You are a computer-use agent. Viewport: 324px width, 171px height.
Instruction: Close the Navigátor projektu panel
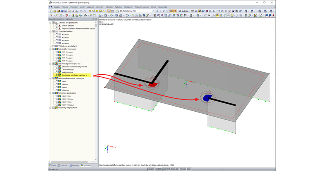(x=96, y=19)
